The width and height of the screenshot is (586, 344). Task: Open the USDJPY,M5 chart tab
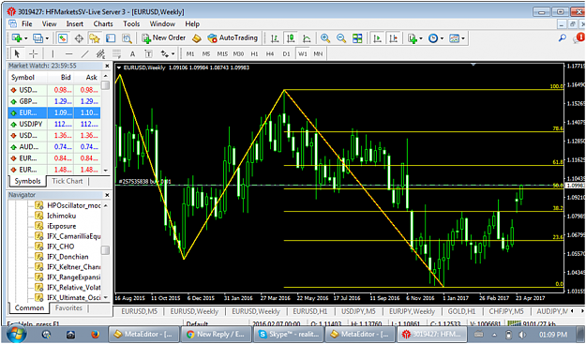[x=358, y=311]
